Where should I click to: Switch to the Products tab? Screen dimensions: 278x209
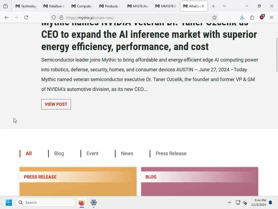pyautogui.click(x=110, y=6)
